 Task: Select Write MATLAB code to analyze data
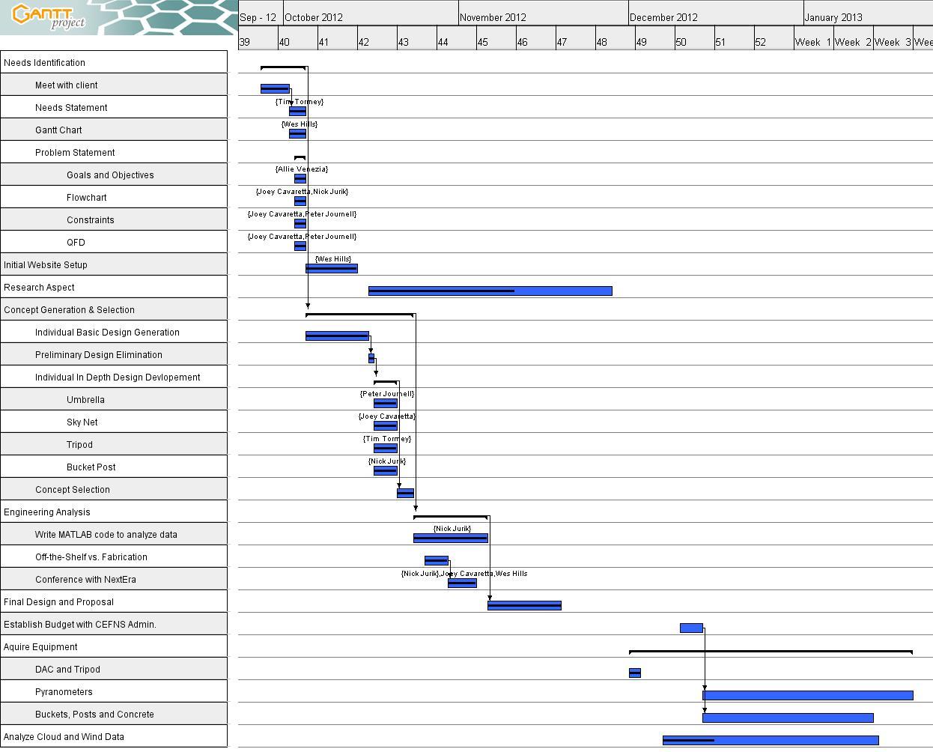(106, 535)
